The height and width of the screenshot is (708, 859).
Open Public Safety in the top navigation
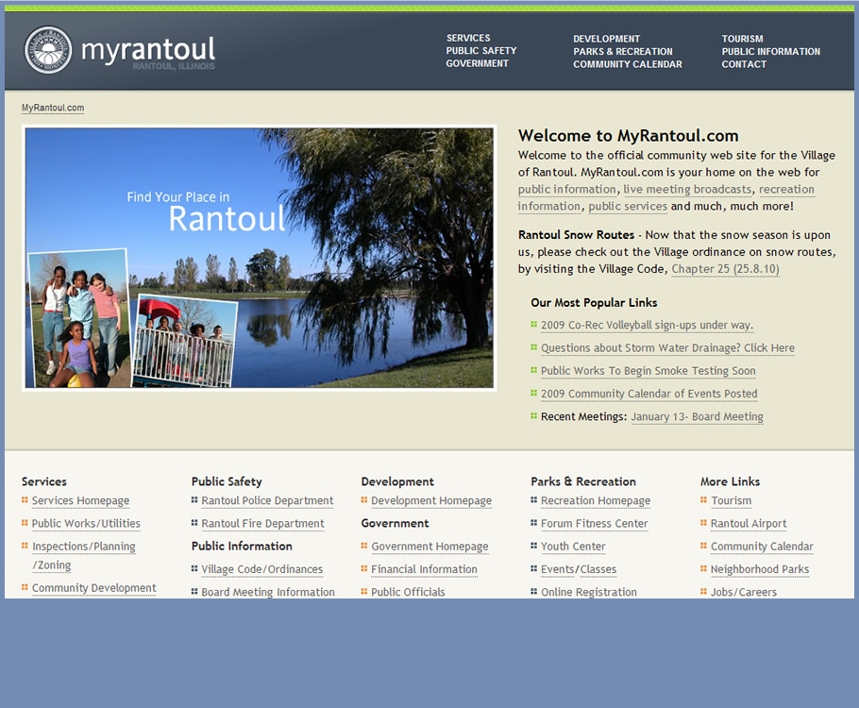[481, 51]
